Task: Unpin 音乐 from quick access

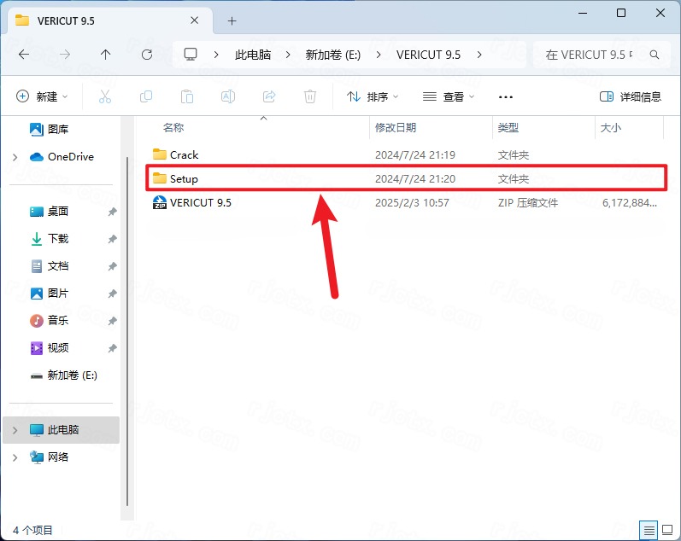Action: tap(113, 321)
